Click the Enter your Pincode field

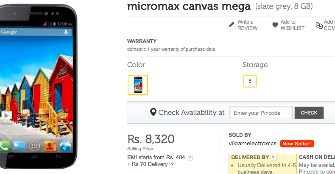coord(261,113)
